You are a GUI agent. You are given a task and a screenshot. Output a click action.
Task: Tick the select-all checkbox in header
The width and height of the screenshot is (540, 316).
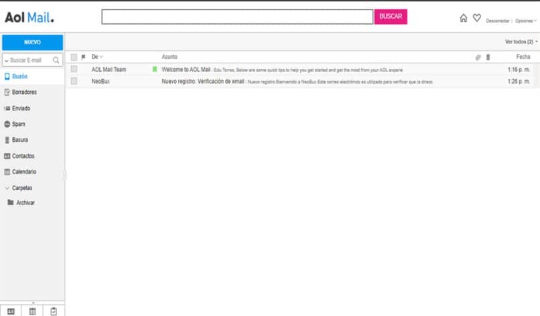pyautogui.click(x=74, y=57)
